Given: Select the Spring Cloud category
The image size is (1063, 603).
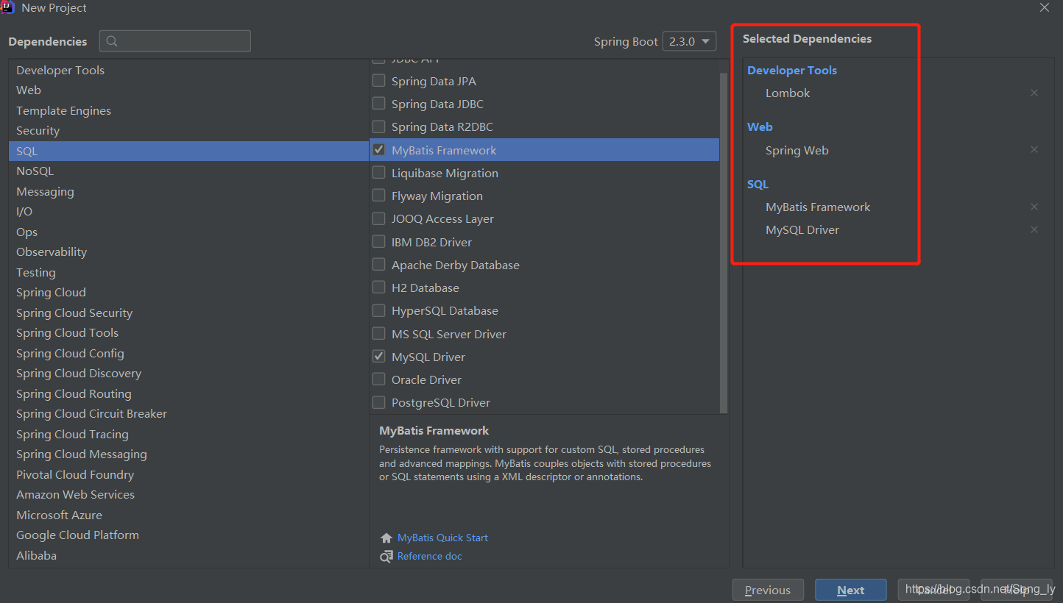Looking at the screenshot, I should [x=188, y=292].
